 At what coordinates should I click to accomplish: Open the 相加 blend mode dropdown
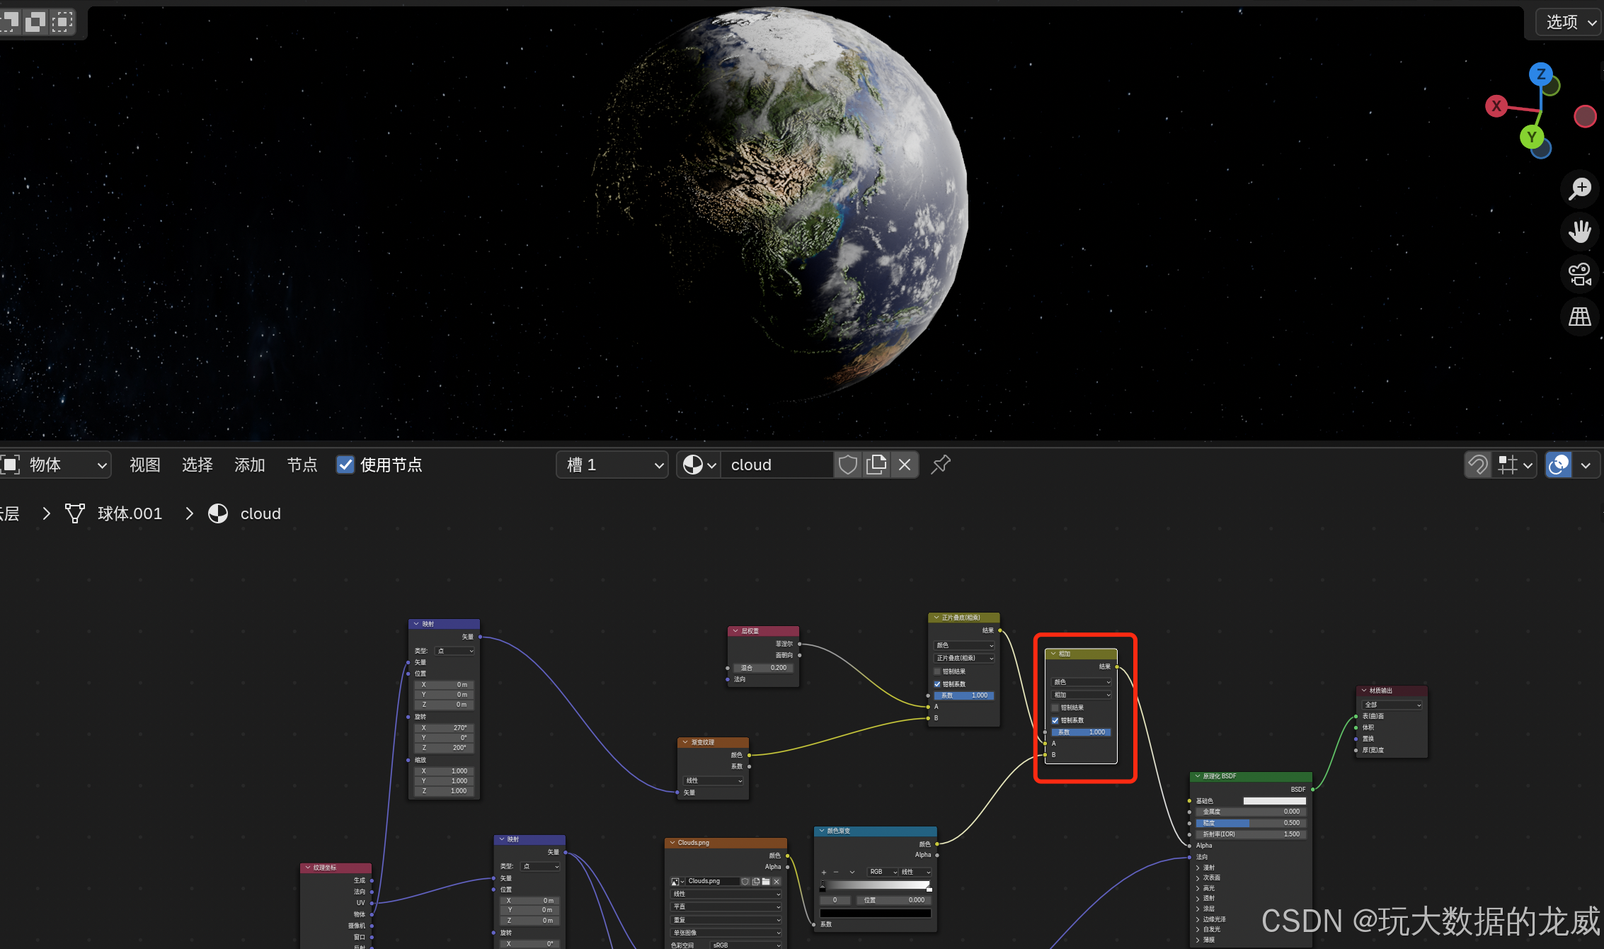[1082, 695]
